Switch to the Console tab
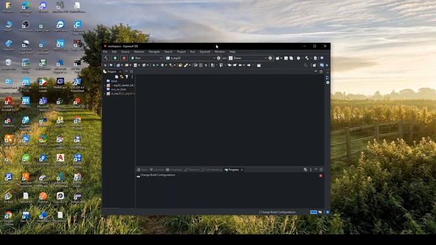This screenshot has height=245, width=436. [x=157, y=169]
